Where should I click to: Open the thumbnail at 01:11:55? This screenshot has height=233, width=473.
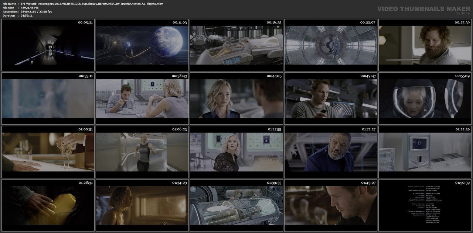point(236,152)
